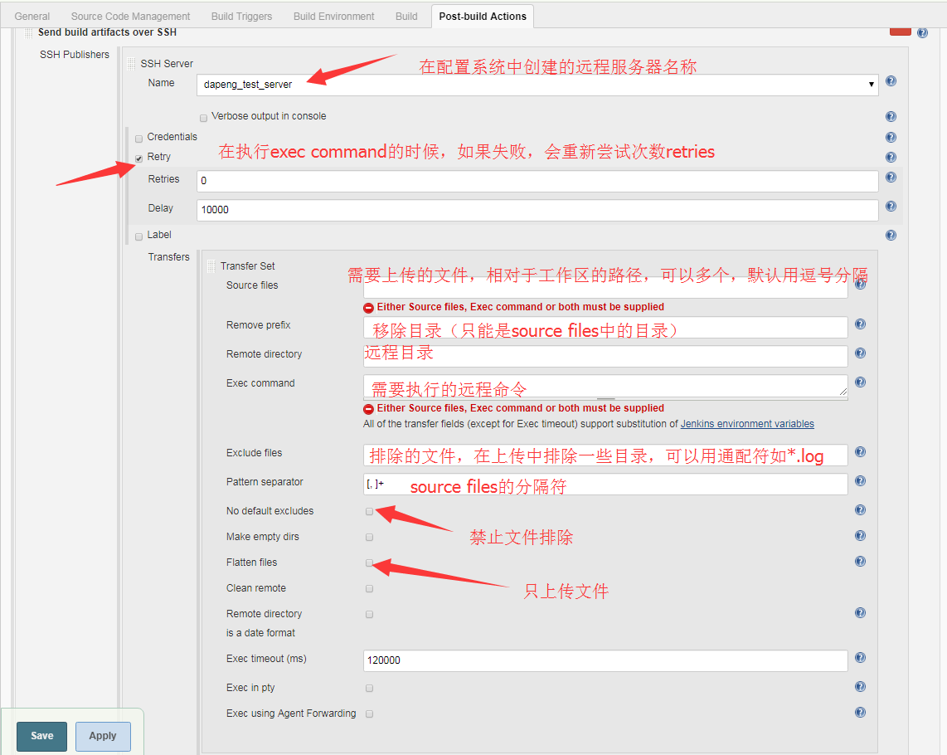Viewport: 947px width, 755px height.
Task: Click the Apply button
Action: [x=103, y=736]
